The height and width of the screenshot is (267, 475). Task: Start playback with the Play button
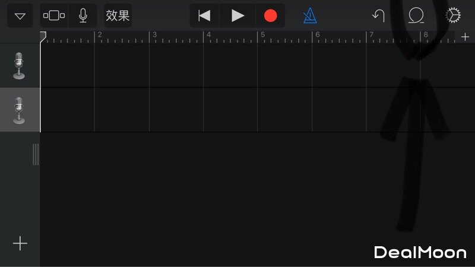point(237,16)
